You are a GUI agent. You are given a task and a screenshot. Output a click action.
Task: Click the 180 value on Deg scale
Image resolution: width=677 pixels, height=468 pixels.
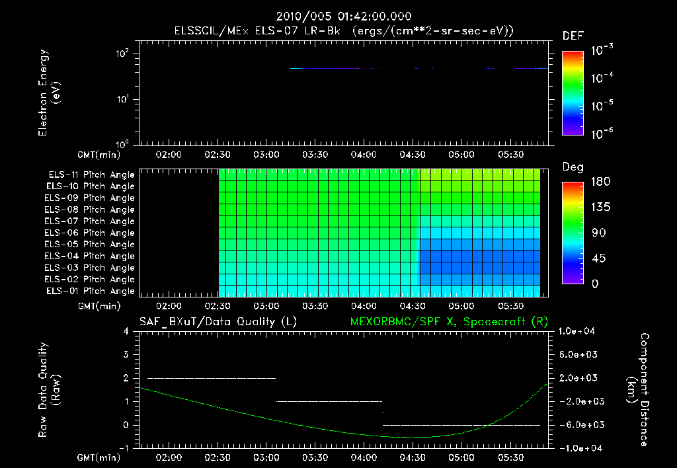tap(600, 182)
